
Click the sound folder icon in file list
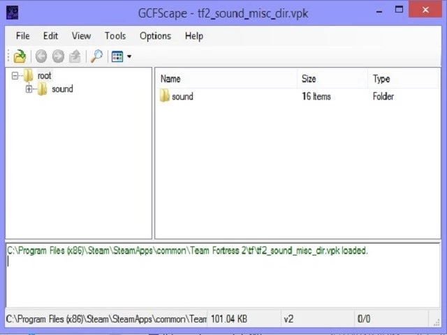(165, 96)
